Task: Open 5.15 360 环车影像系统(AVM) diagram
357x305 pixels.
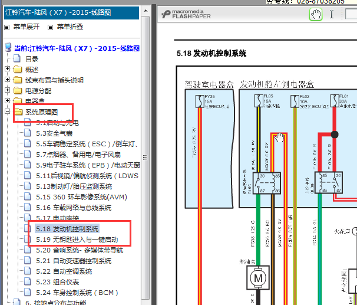Action: tap(81, 197)
